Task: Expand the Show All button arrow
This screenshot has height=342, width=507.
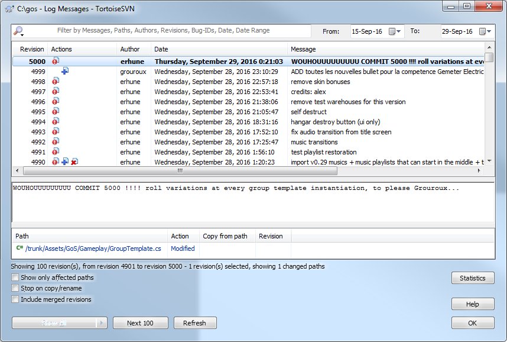Action: point(102,322)
